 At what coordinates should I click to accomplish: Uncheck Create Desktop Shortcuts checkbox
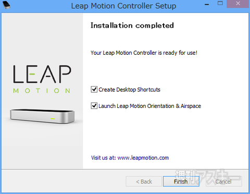tap(94, 89)
